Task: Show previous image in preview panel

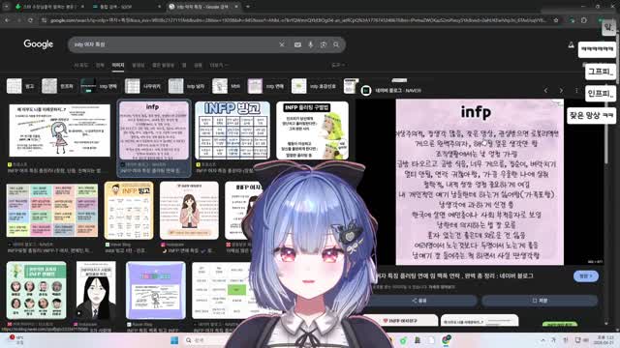Action: [x=545, y=90]
